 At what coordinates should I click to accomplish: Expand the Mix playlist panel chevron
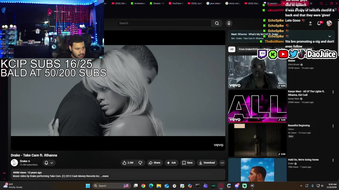click(329, 36)
